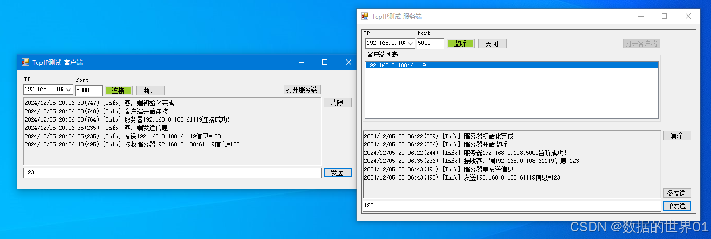This screenshot has height=239, width=711.
Task: Click the server log line 服务器开始监听
Action: point(440,144)
